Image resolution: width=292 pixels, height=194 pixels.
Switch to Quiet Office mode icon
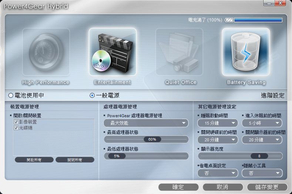pos(179,52)
